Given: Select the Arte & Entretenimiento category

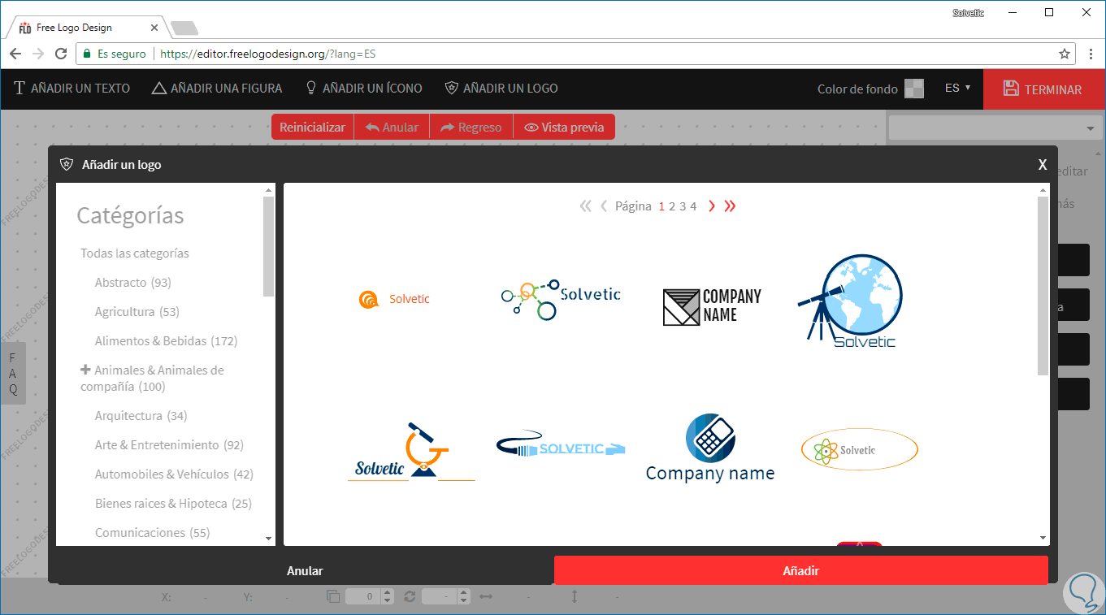Looking at the screenshot, I should pyautogui.click(x=169, y=445).
